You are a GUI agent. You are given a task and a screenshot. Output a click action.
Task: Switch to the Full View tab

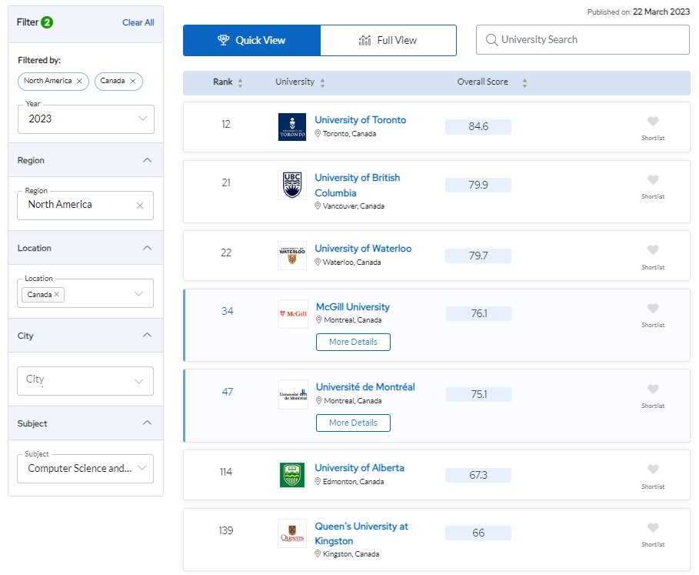coord(388,41)
